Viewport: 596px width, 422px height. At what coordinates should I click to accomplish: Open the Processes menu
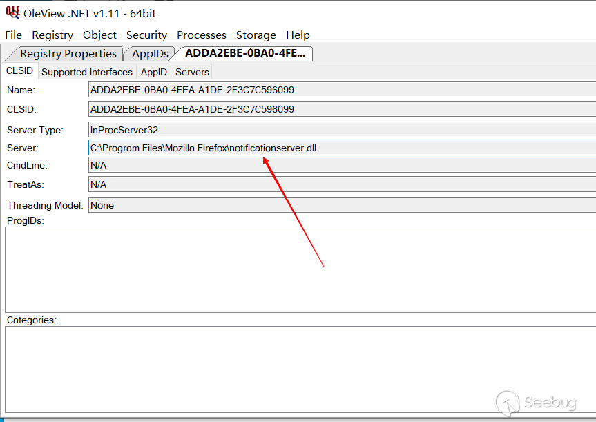[x=202, y=35]
